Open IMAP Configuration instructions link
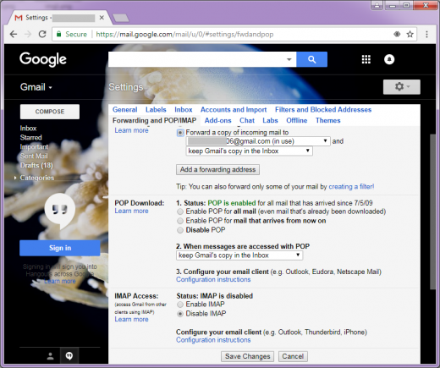This screenshot has width=440, height=368. pos(213,340)
